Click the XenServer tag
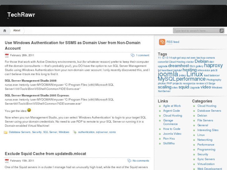 pos(164,91)
